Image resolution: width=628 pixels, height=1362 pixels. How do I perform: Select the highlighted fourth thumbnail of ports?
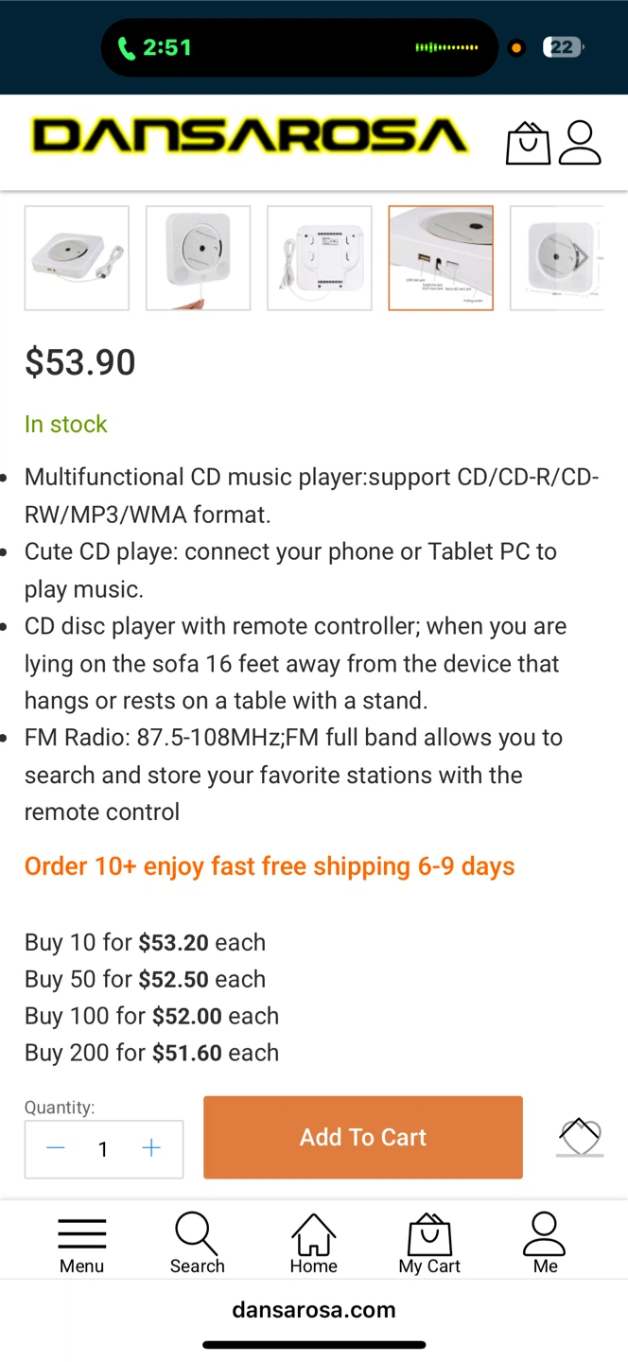click(441, 258)
